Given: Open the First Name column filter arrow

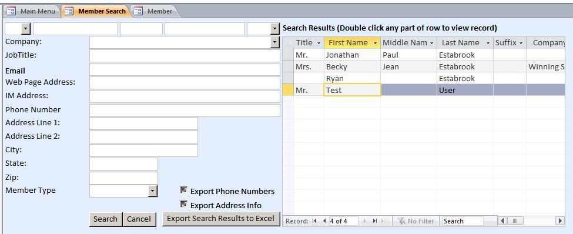Looking at the screenshot, I should [374, 43].
